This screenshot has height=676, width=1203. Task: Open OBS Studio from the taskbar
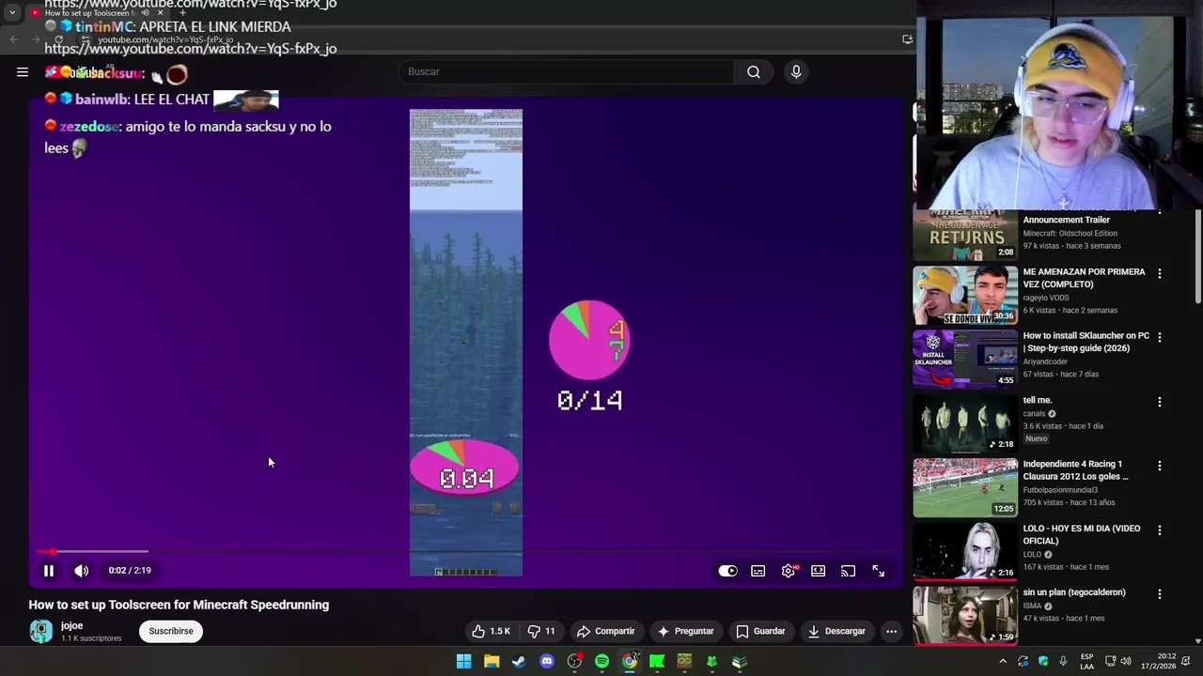click(574, 661)
